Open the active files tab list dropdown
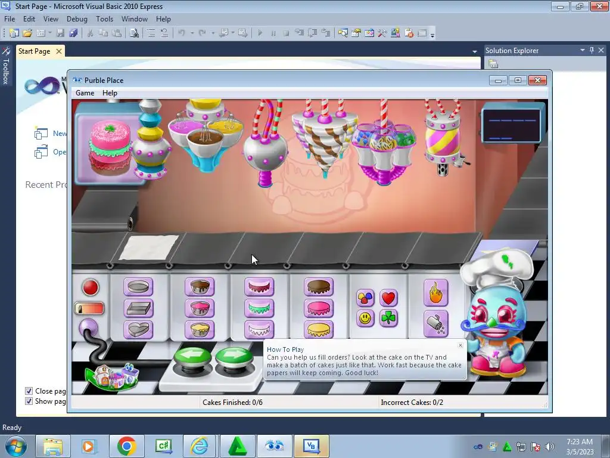The height and width of the screenshot is (458, 610). (475, 51)
